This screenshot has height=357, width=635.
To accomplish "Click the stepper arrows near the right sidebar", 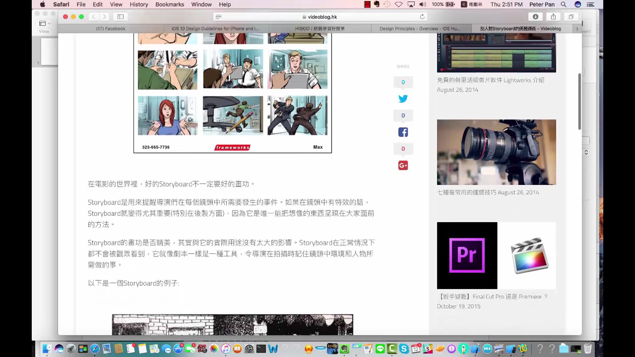I will 587,152.
